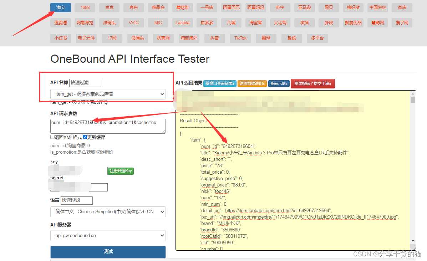Open the 翻译 tab

click(x=266, y=38)
